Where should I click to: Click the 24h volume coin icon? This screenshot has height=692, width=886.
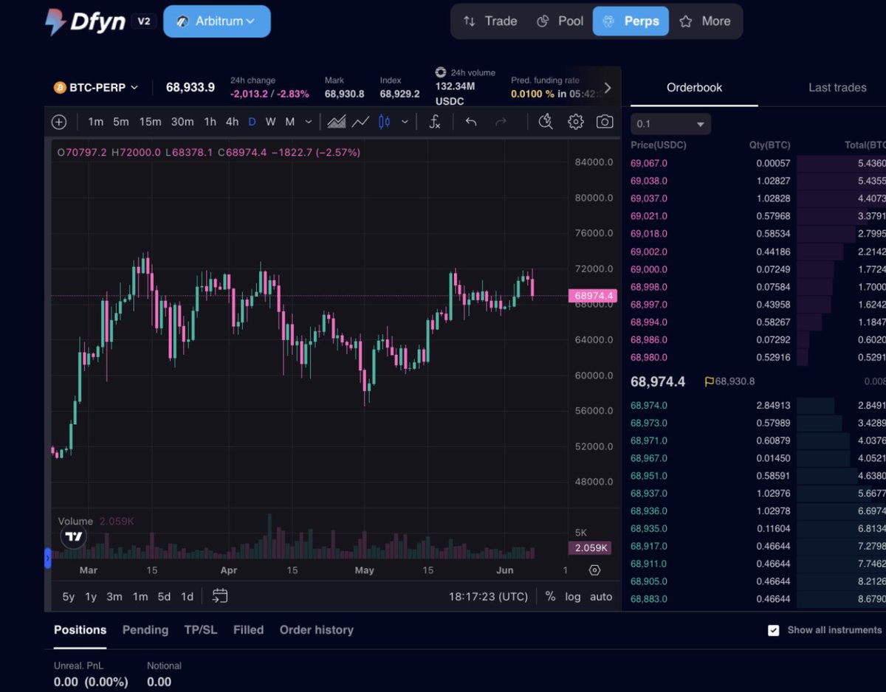[x=441, y=72]
